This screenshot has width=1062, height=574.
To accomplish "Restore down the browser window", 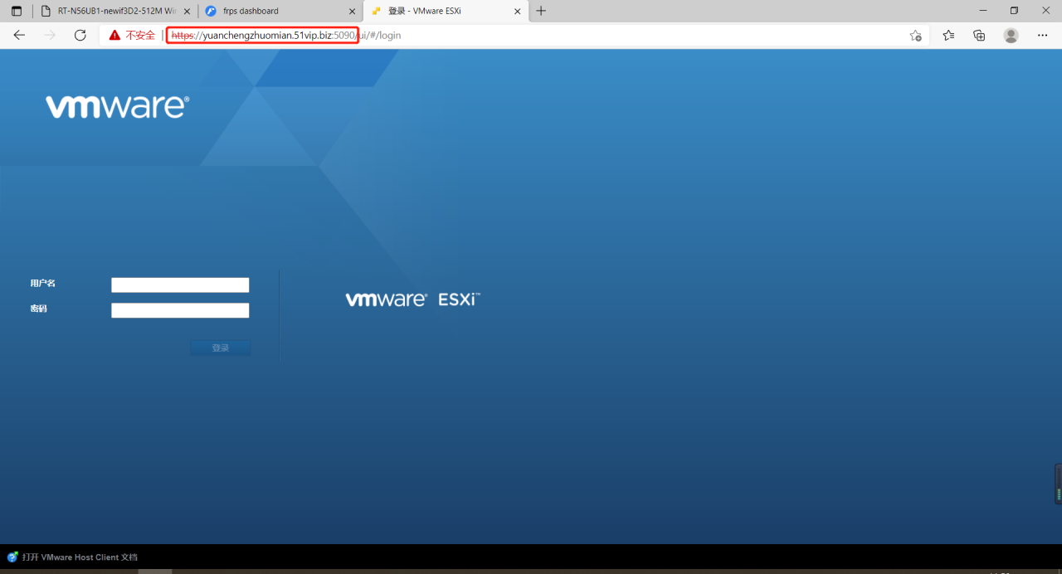I will [1014, 11].
